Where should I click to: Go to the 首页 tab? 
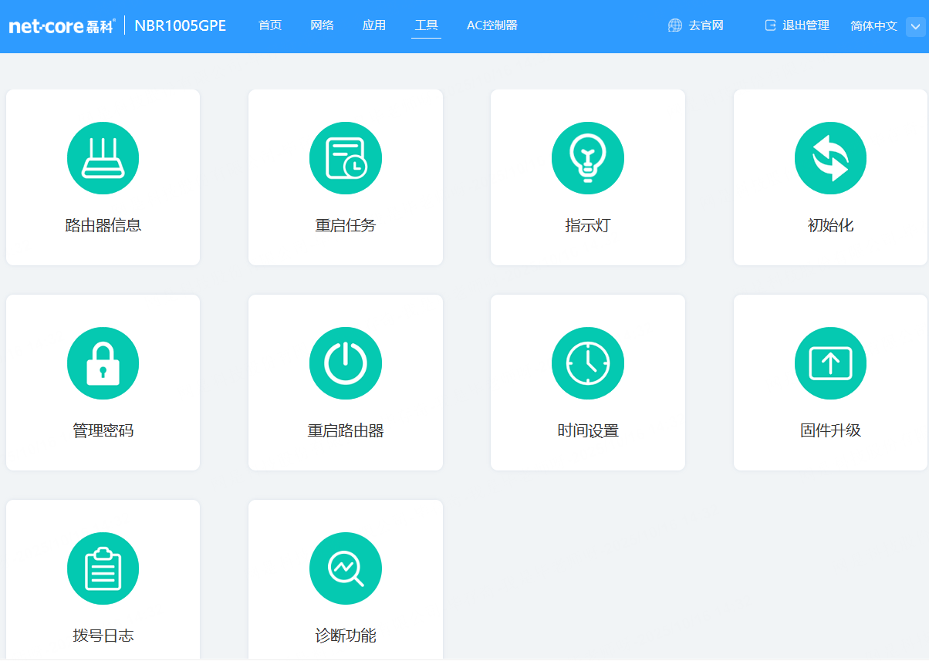click(x=270, y=25)
